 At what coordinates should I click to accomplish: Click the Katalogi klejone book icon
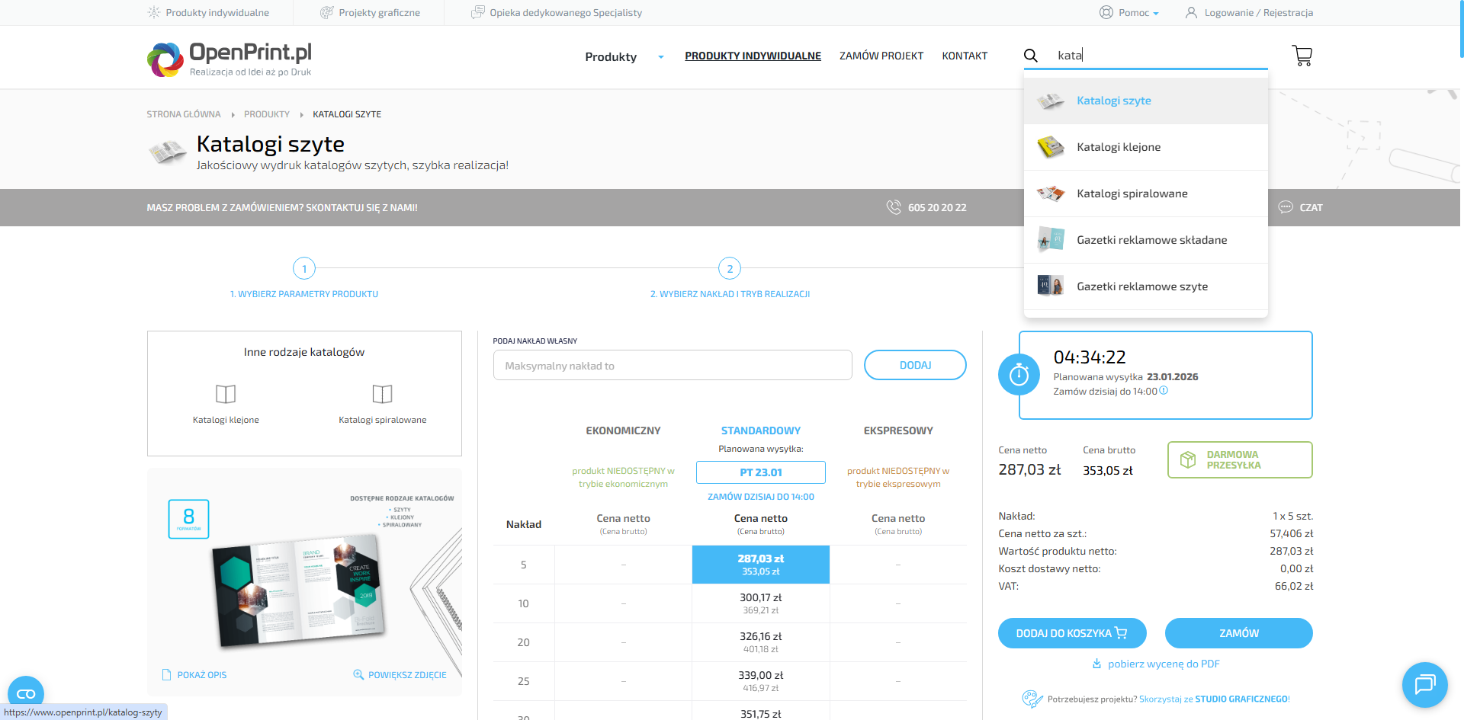pyautogui.click(x=226, y=394)
